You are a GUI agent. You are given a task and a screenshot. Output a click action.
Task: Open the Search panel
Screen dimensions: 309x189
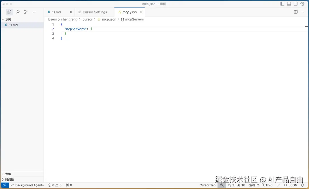click(x=17, y=12)
